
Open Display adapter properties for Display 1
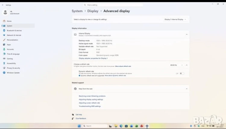pyautogui.click(x=93, y=58)
